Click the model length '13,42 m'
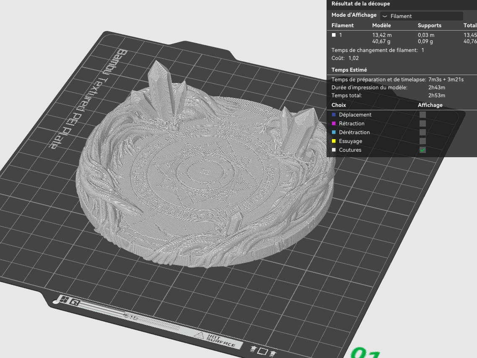This screenshot has height=358, width=477. coord(382,35)
